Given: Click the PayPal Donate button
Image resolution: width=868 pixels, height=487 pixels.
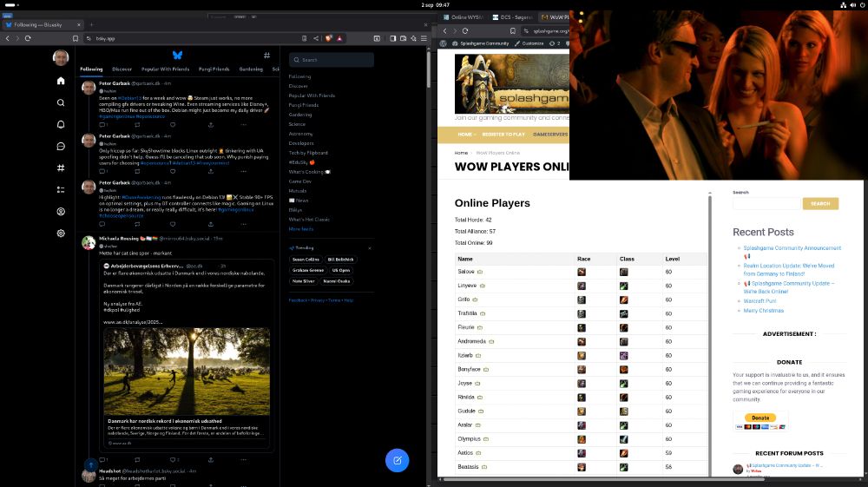Looking at the screenshot, I should [x=760, y=418].
